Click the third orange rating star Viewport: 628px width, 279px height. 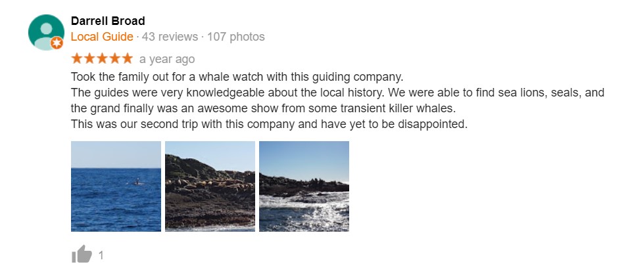(x=102, y=59)
